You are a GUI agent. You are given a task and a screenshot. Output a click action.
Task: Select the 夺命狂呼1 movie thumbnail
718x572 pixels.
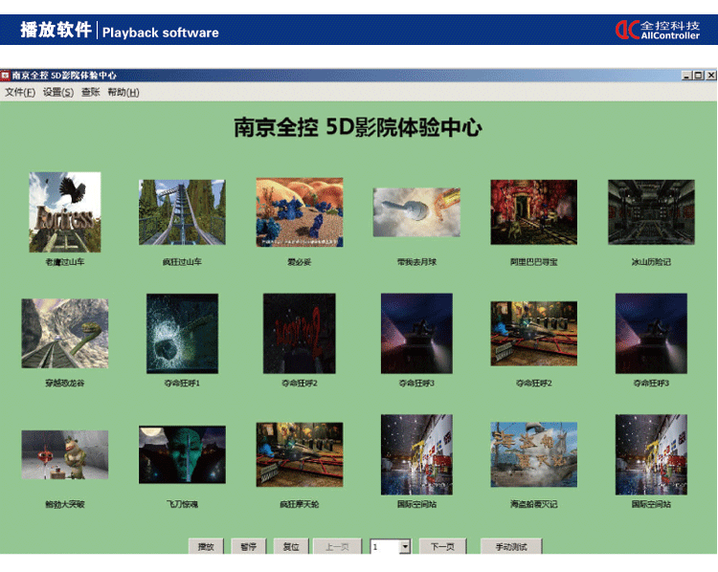[182, 333]
